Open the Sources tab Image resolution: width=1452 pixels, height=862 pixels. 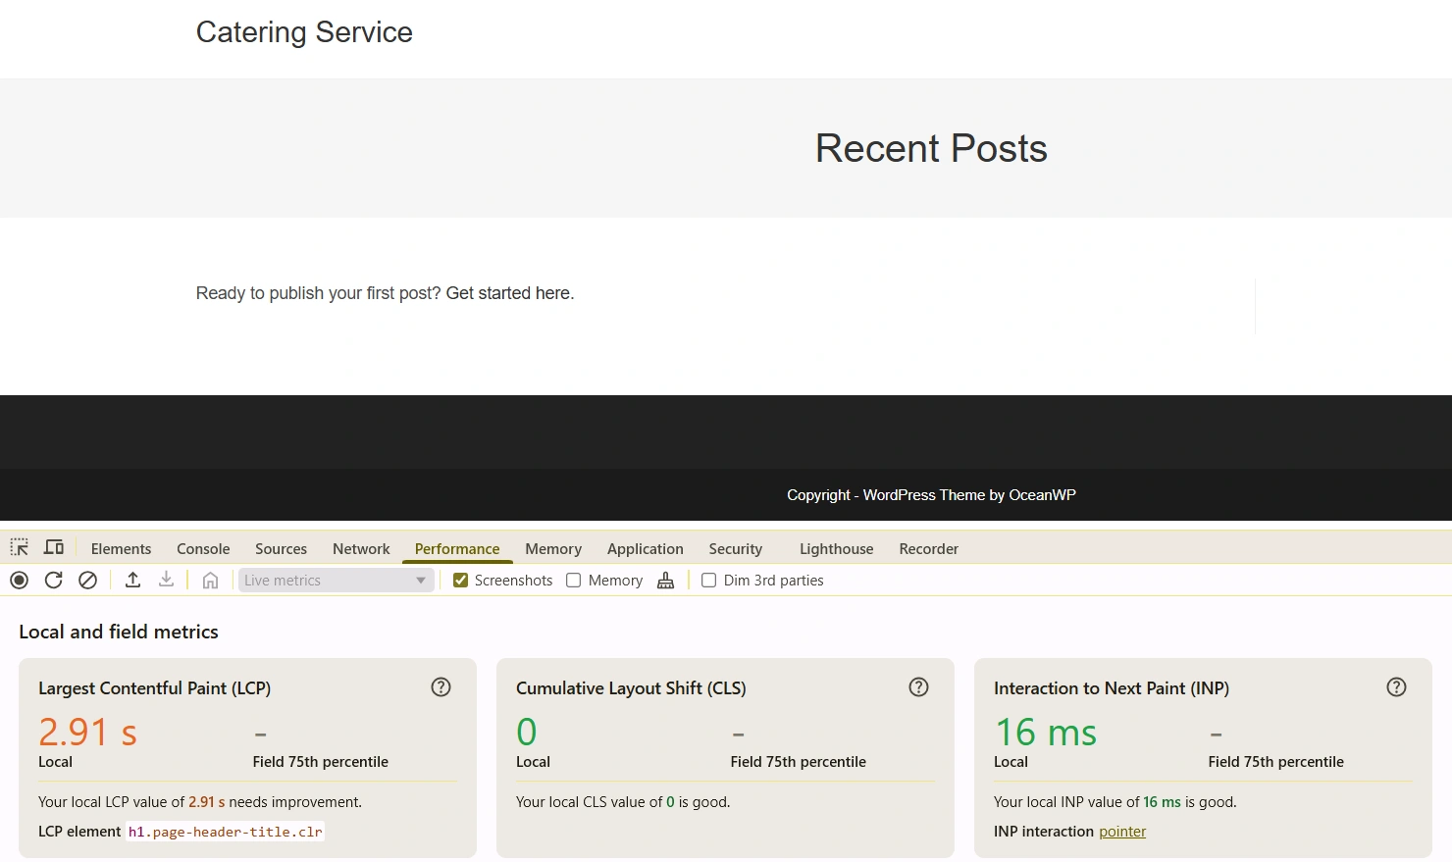point(281,549)
